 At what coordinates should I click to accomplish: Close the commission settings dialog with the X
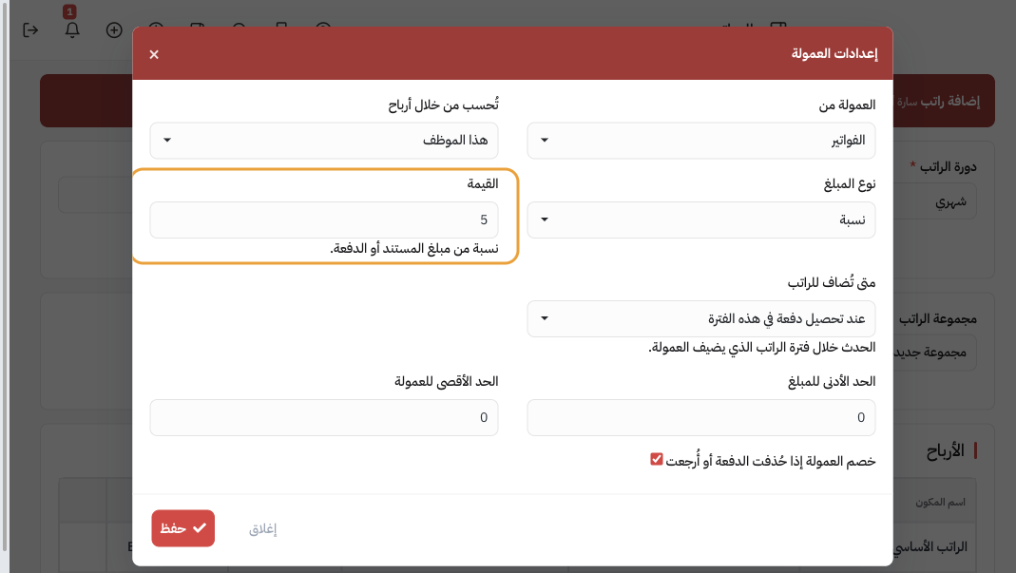point(154,54)
